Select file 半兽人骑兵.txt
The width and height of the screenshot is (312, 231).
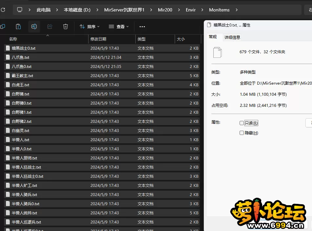coord(102,194)
